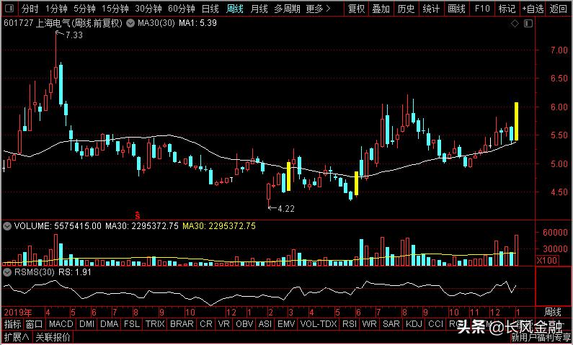The image size is (573, 345).
Task: Open the RSMS(30) indicator dropdown arrow
Action: pyautogui.click(x=7, y=272)
